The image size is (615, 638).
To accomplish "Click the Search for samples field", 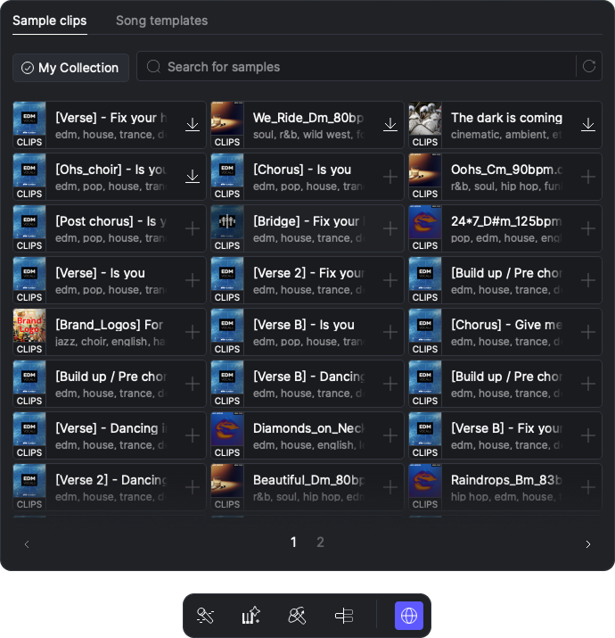I will pyautogui.click(x=357, y=67).
